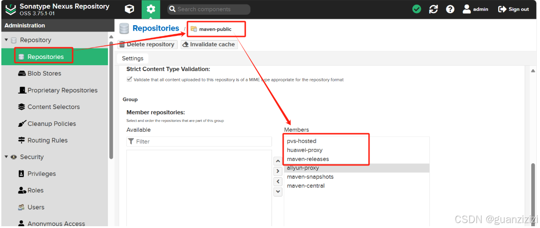Remove member with left arrow button
The width and height of the screenshot is (540, 228).
point(278,181)
